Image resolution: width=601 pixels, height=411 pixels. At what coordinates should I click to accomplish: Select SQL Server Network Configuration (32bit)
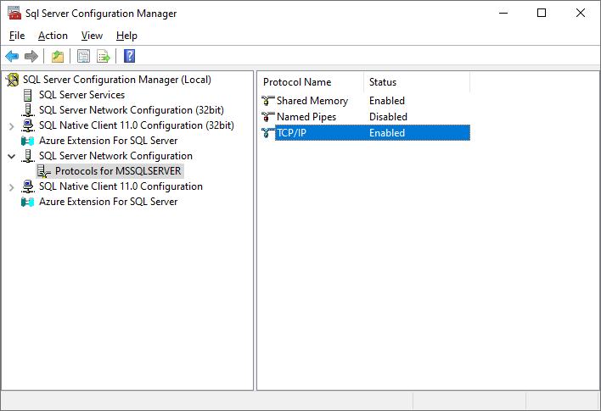(131, 110)
